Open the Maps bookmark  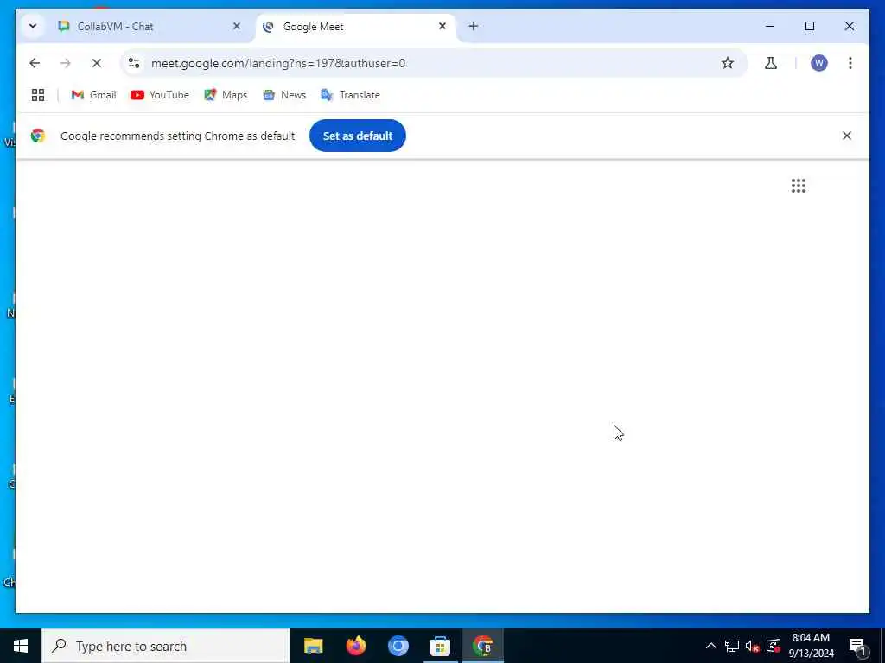click(226, 95)
